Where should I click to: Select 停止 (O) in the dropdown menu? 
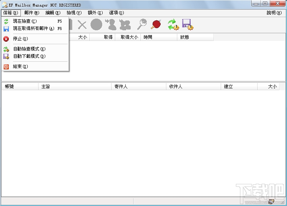click(35, 39)
